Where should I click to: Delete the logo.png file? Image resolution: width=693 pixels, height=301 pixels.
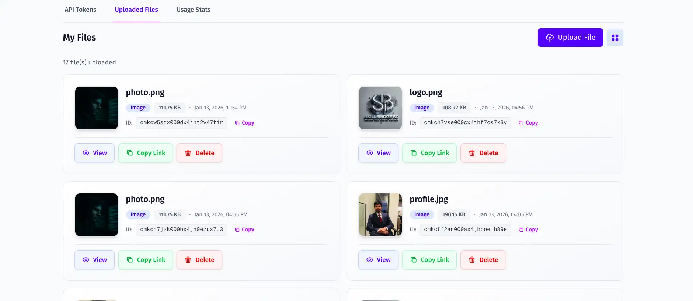coord(483,153)
